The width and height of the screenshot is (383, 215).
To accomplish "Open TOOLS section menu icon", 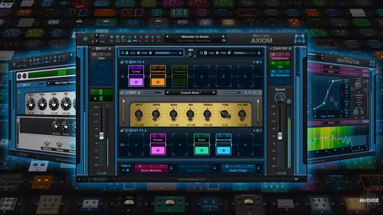I will tap(128, 170).
